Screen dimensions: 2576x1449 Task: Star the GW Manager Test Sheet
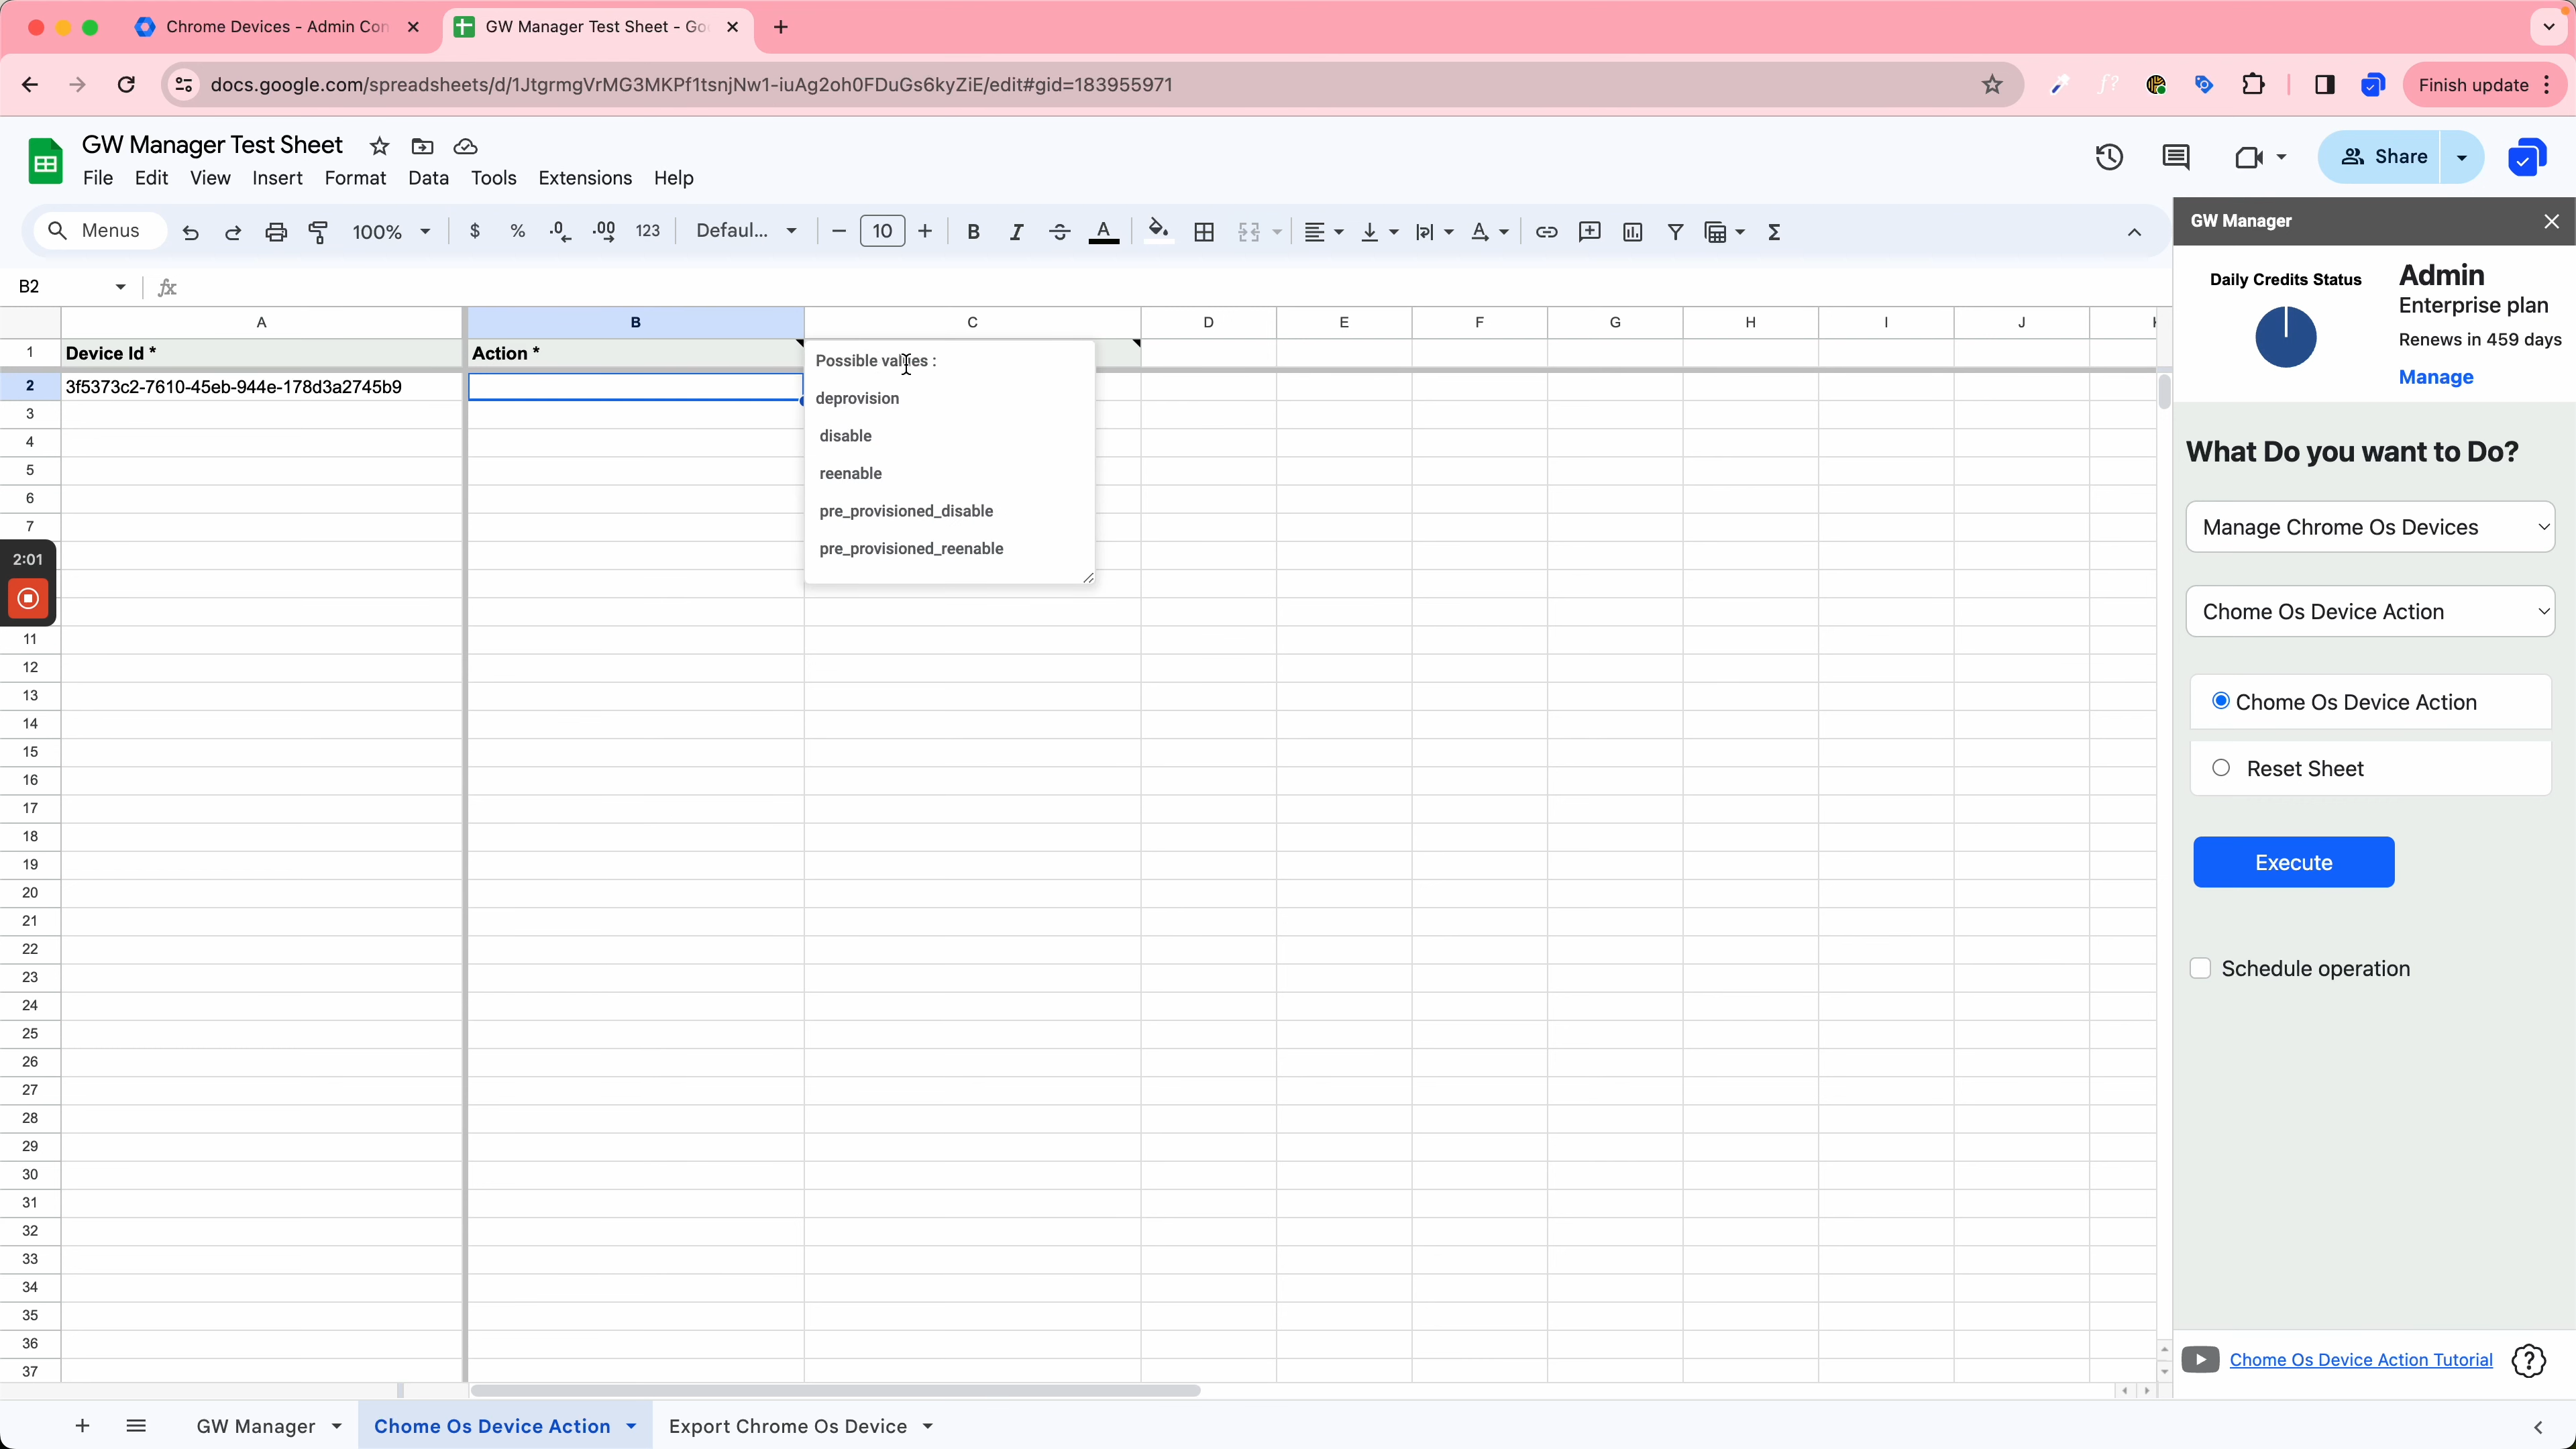coord(379,147)
